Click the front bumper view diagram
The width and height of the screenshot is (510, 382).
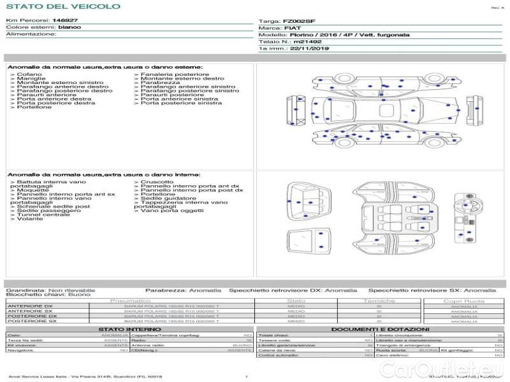[474, 110]
